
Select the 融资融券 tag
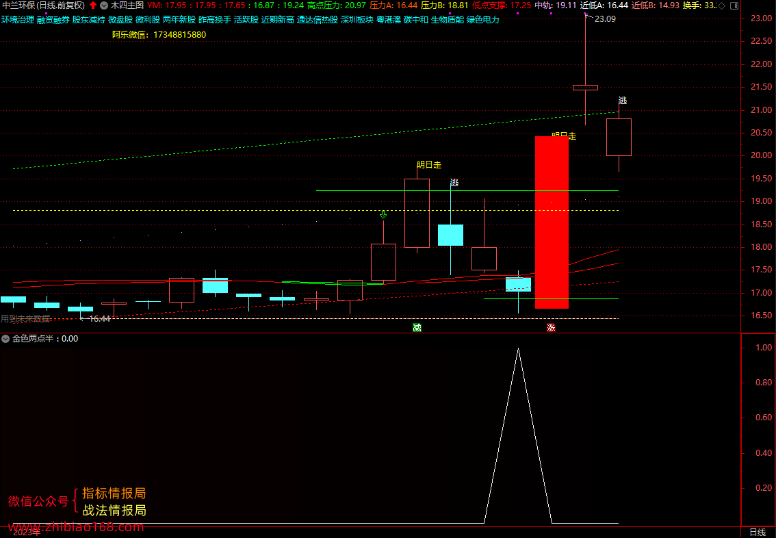pyautogui.click(x=53, y=20)
